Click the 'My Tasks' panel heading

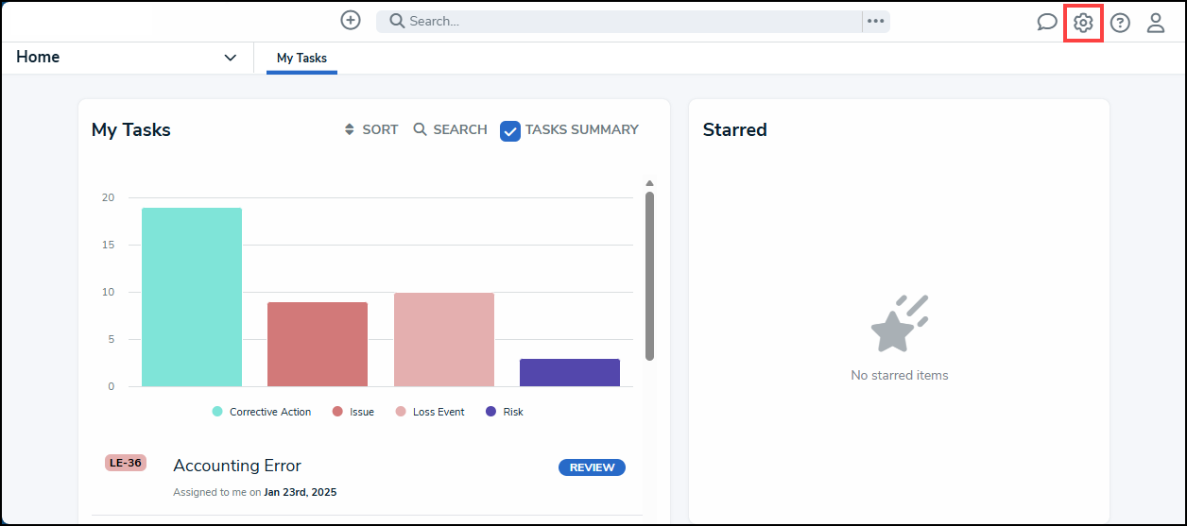pyautogui.click(x=131, y=130)
